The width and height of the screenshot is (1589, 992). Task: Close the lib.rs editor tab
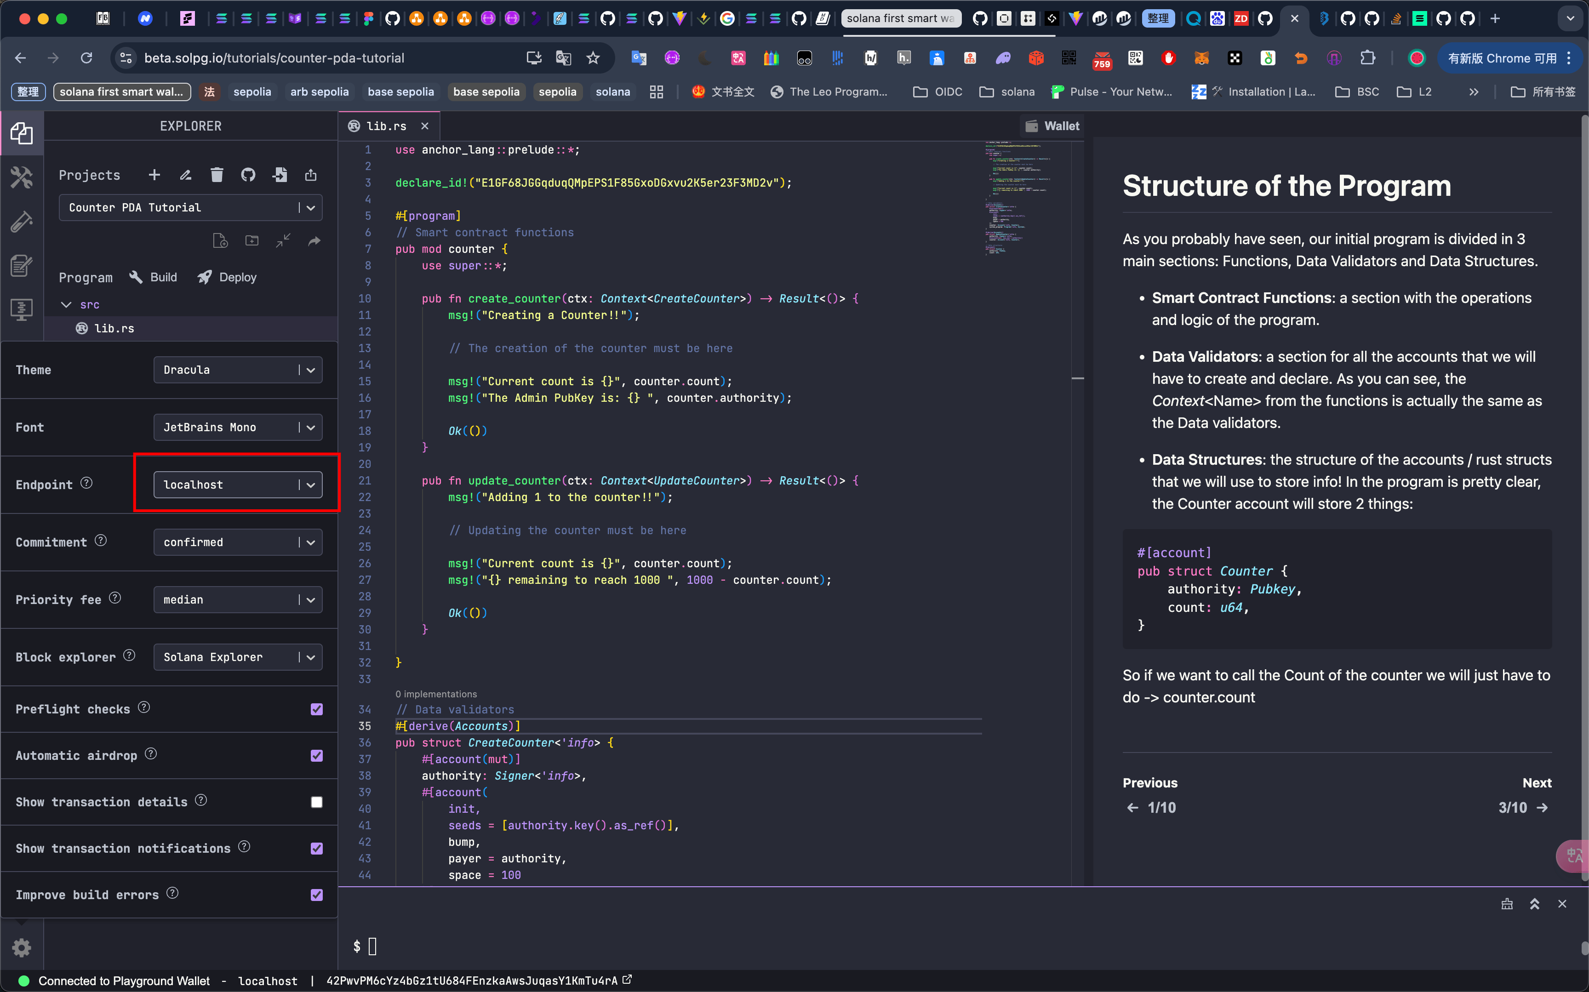point(424,126)
